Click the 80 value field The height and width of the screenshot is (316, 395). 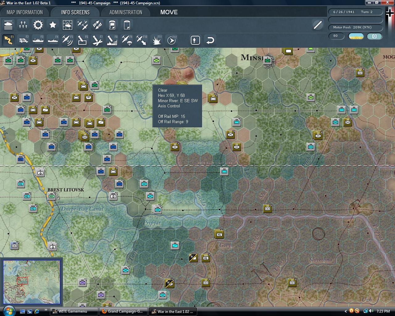336,36
